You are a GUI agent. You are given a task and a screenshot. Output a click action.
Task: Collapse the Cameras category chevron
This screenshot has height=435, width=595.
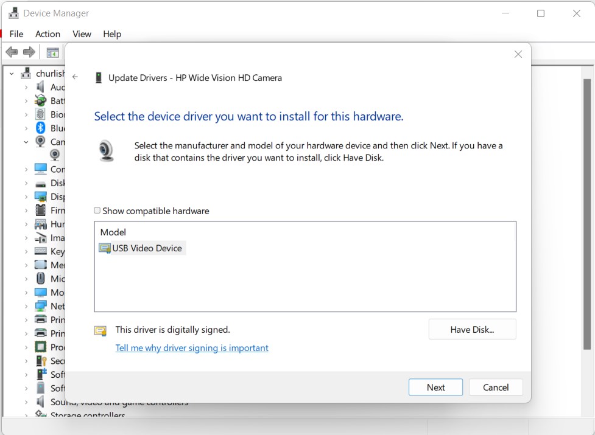point(26,142)
